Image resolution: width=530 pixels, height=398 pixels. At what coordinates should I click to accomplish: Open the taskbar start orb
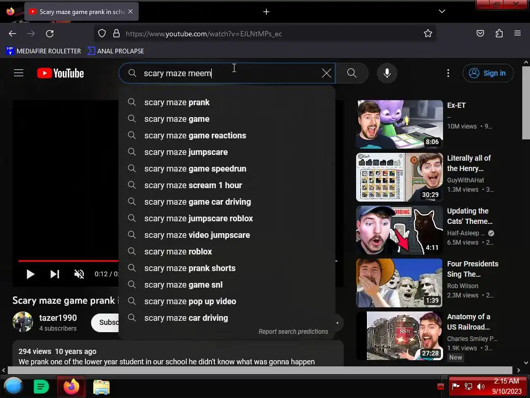click(x=13, y=387)
